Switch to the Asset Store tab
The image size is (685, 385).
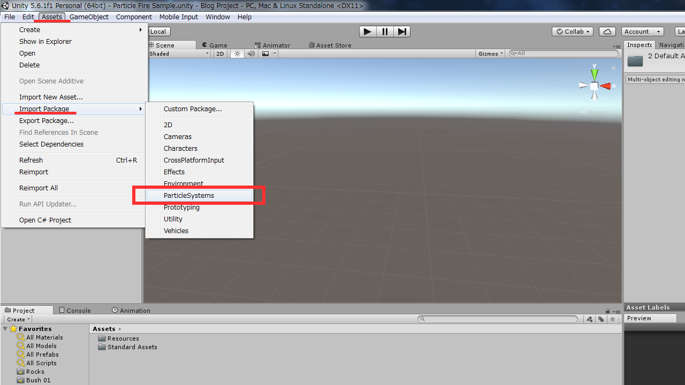point(330,45)
